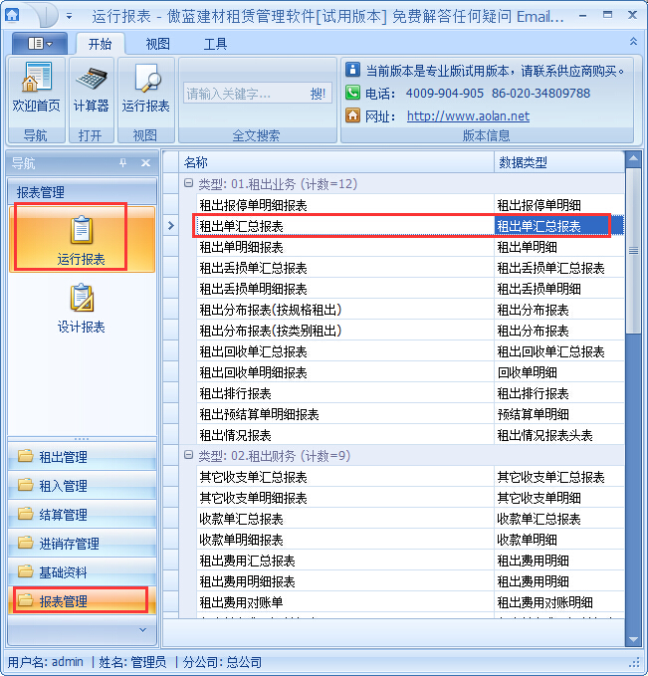
Task: Switch to the 工具 ribbon tab
Action: point(215,44)
